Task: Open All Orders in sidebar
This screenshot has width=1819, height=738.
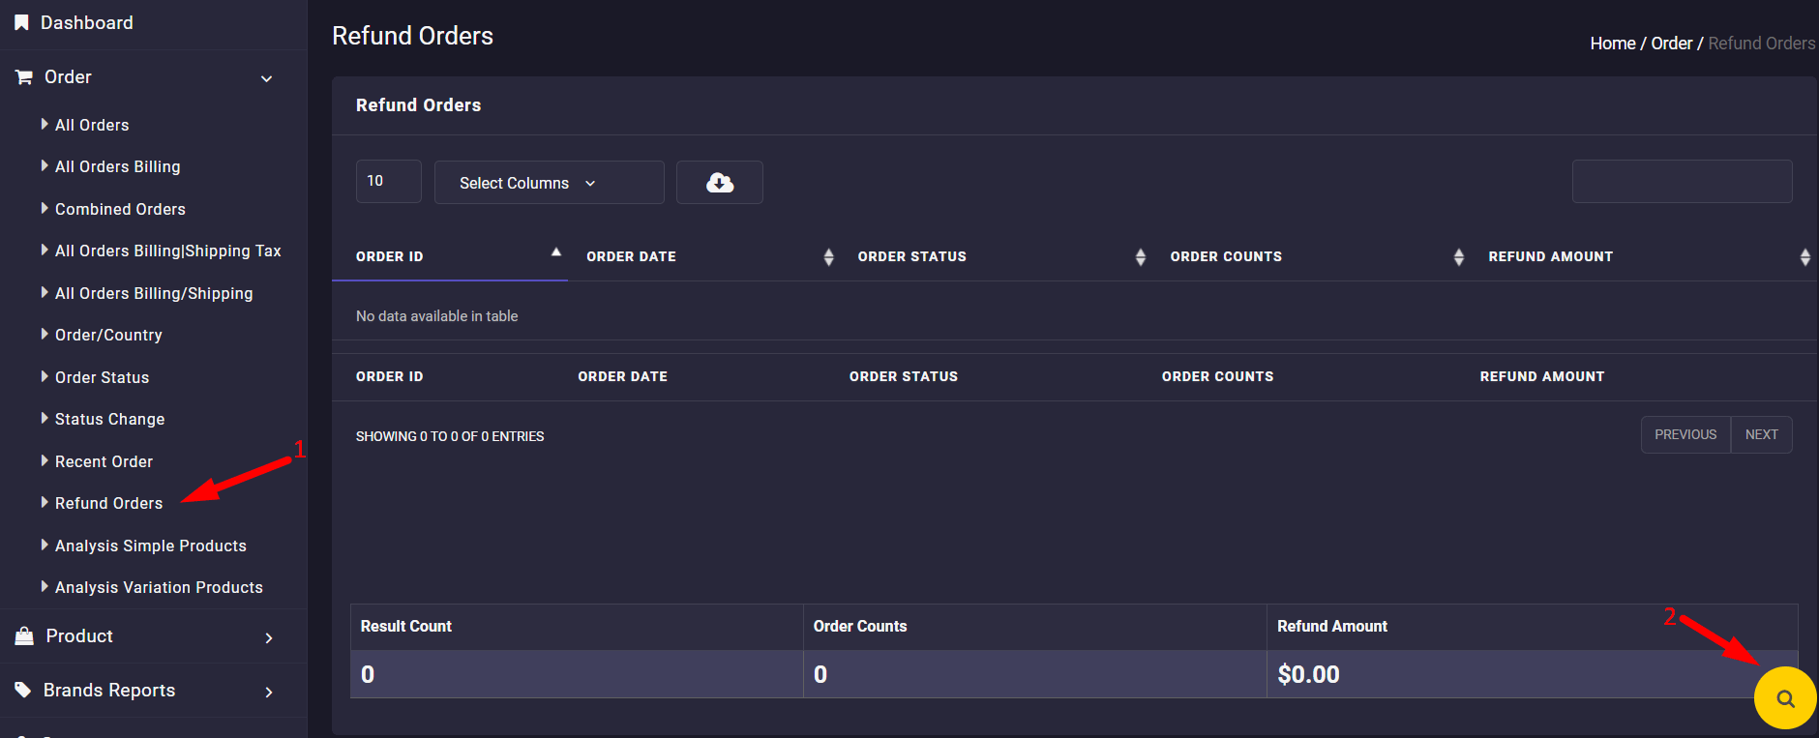Action: [x=92, y=125]
